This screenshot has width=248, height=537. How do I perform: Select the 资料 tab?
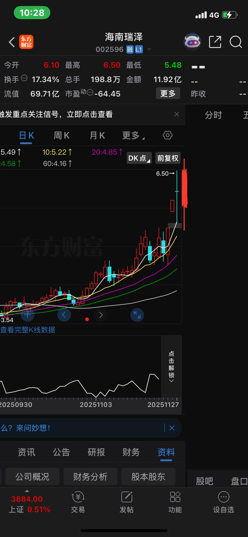point(166,452)
